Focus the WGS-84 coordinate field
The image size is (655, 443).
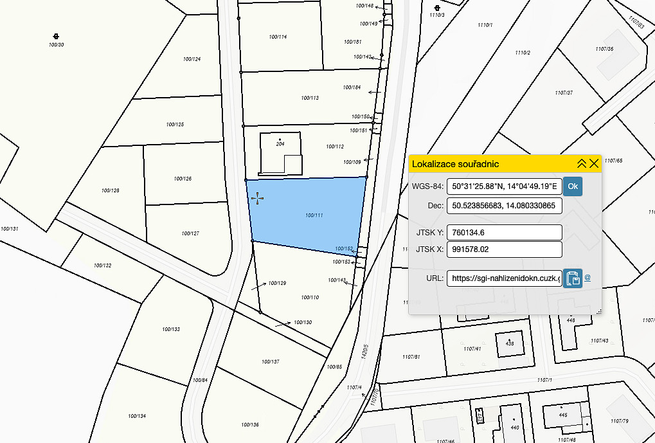click(x=504, y=186)
